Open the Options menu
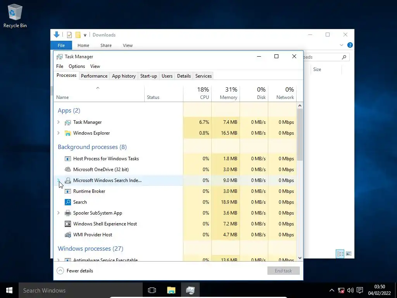This screenshot has height=298, width=397. click(x=77, y=66)
